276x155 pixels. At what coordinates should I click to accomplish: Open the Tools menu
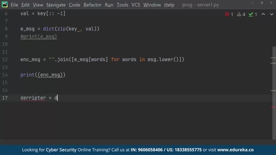coord(122,5)
